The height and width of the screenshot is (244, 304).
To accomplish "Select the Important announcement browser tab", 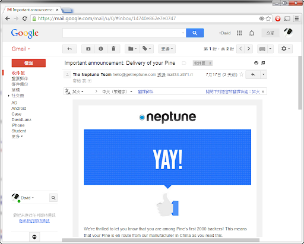I will pos(33,9).
